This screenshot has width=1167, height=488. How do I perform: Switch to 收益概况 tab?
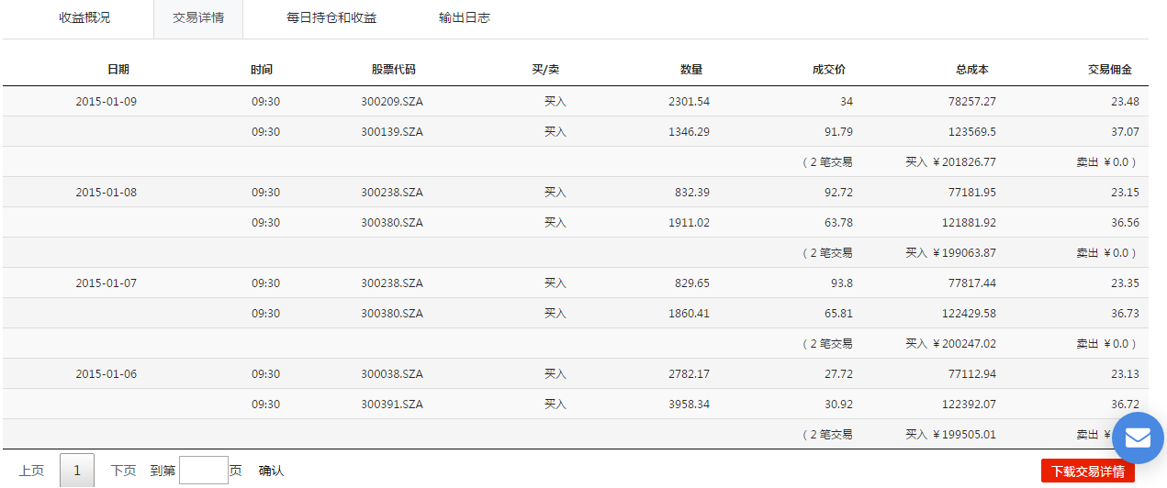point(84,17)
